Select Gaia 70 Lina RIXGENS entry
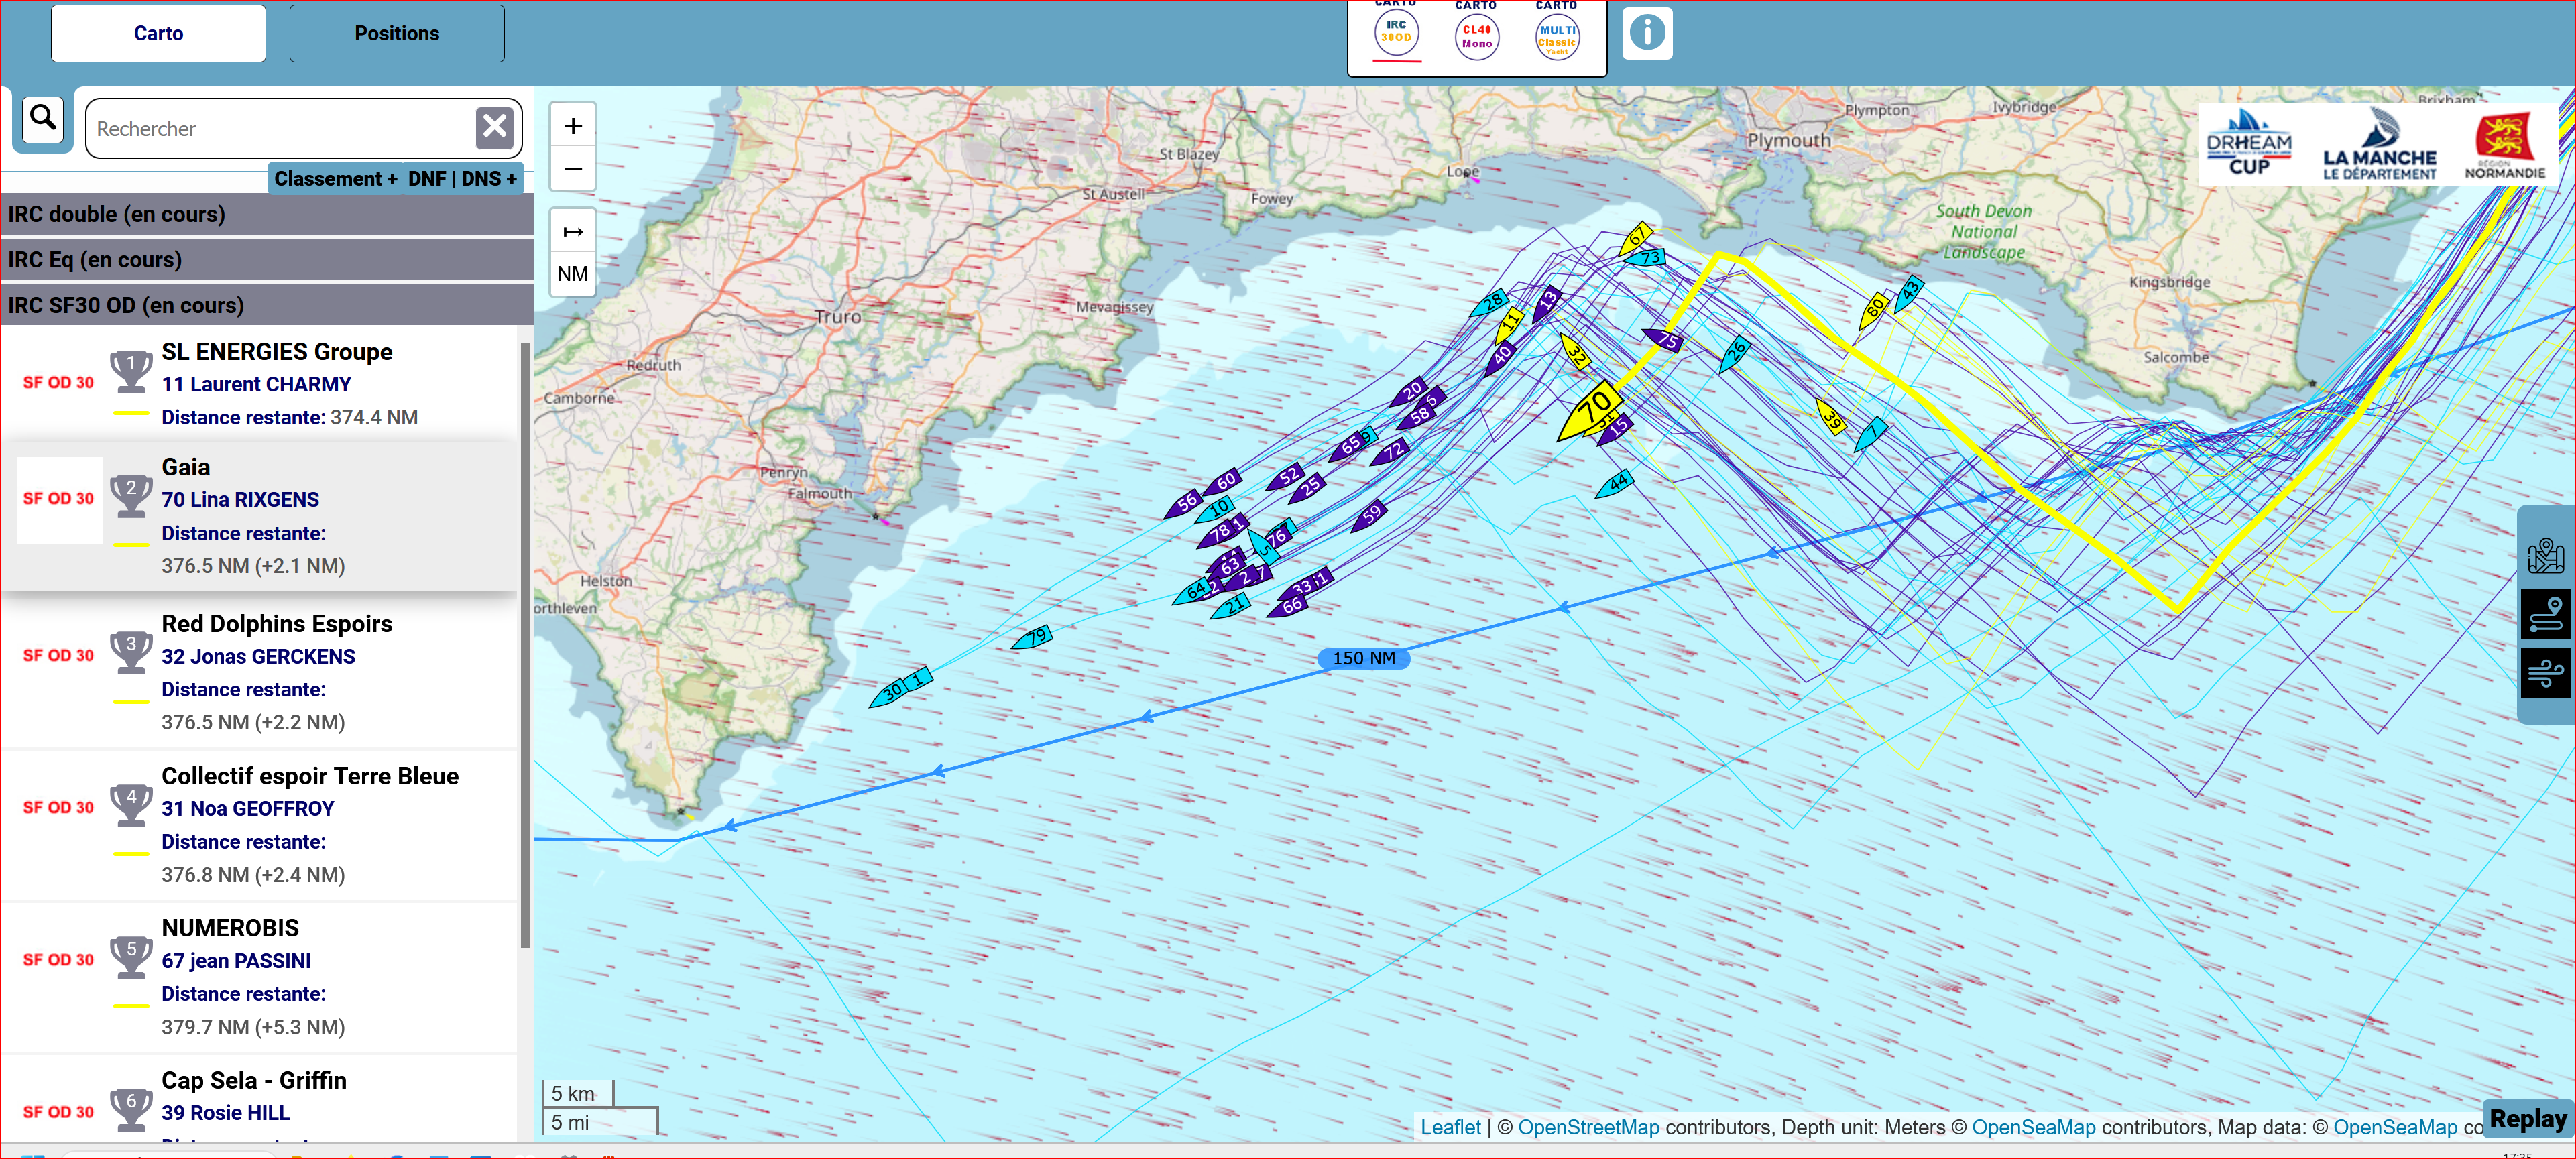Viewport: 2576px width, 1159px height. [259, 516]
